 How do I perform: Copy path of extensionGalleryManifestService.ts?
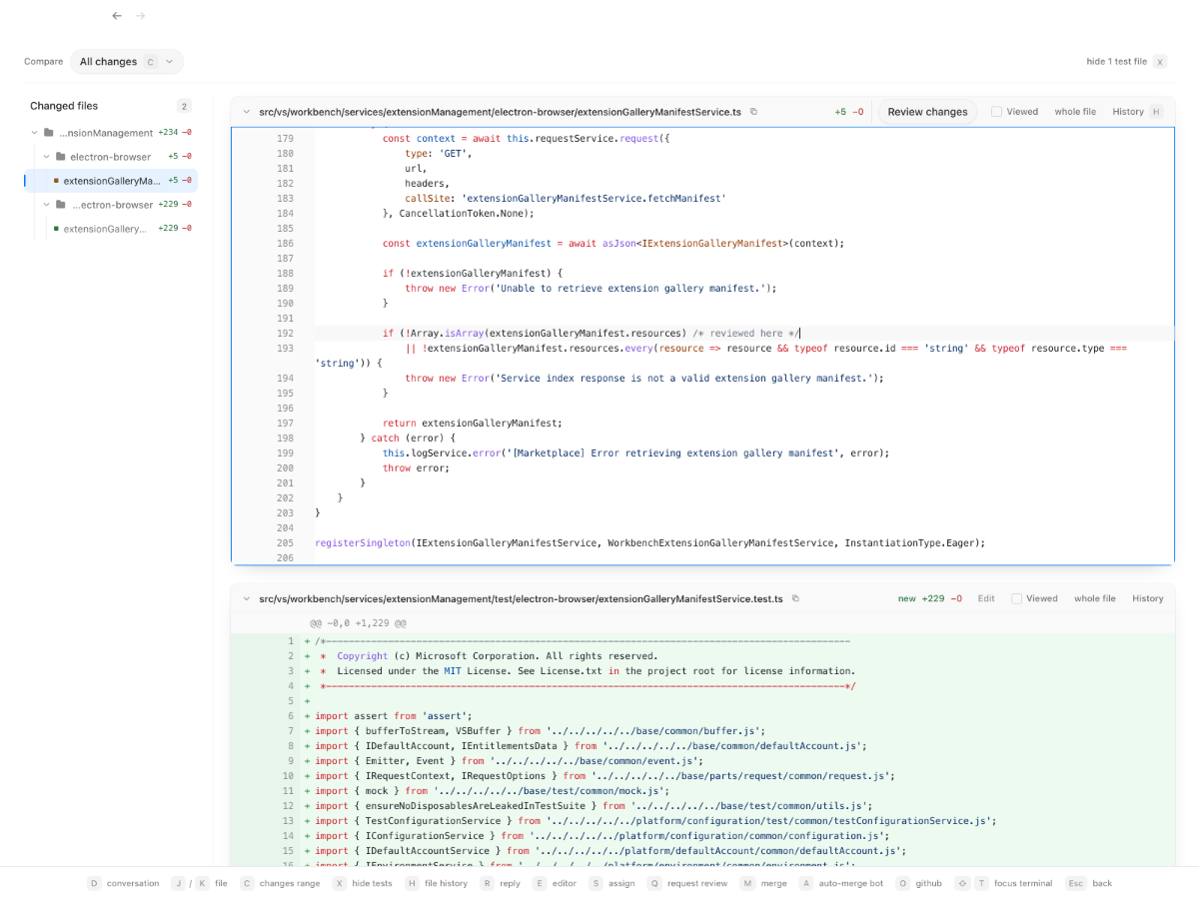click(x=753, y=112)
